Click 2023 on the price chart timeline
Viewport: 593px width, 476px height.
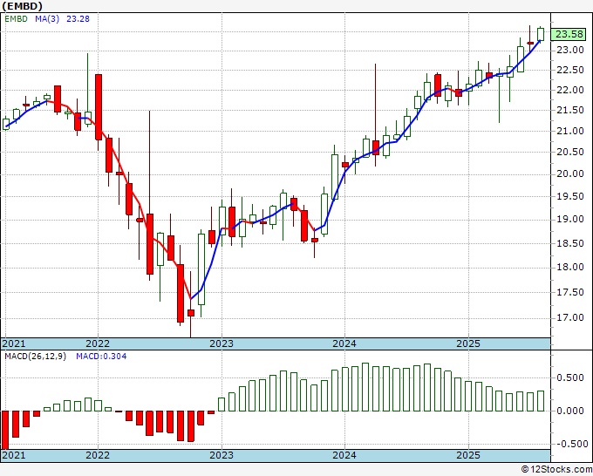pos(222,343)
